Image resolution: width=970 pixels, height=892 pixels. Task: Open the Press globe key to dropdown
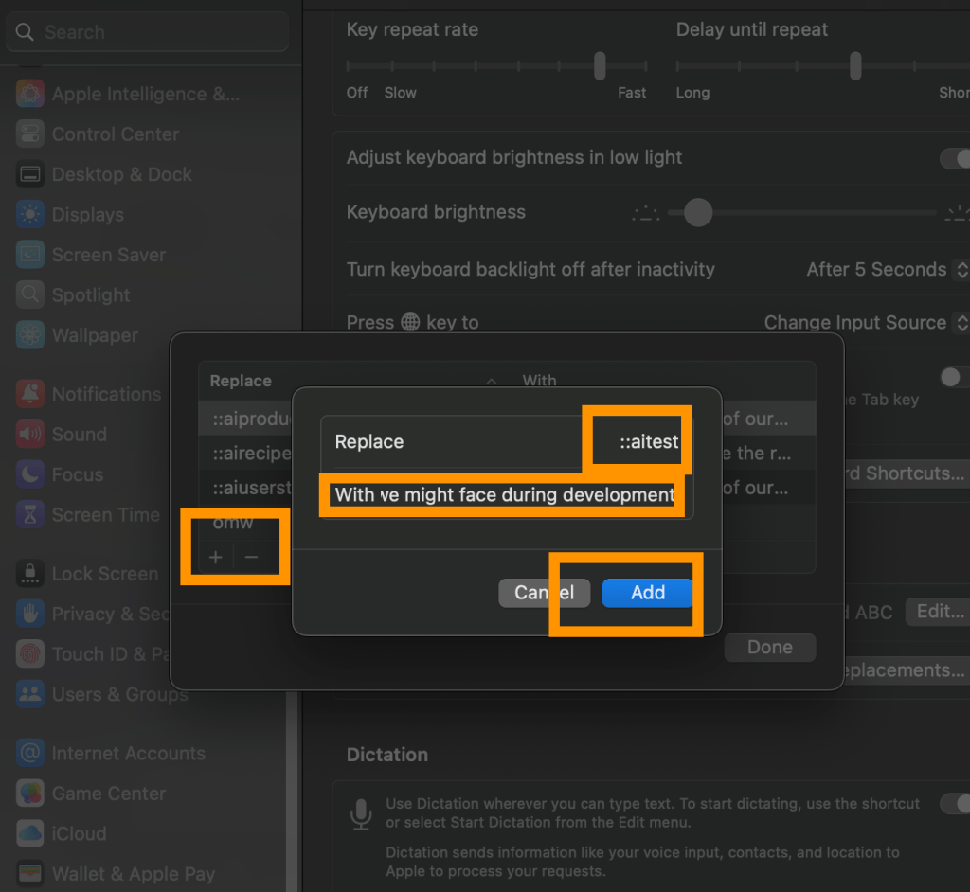tap(866, 323)
